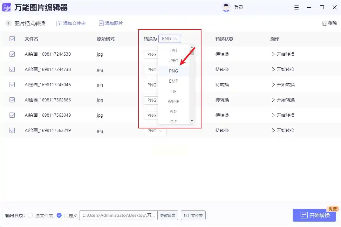This screenshot has width=341, height=227.
Task: Choose WEBP from format list
Action: click(x=174, y=101)
